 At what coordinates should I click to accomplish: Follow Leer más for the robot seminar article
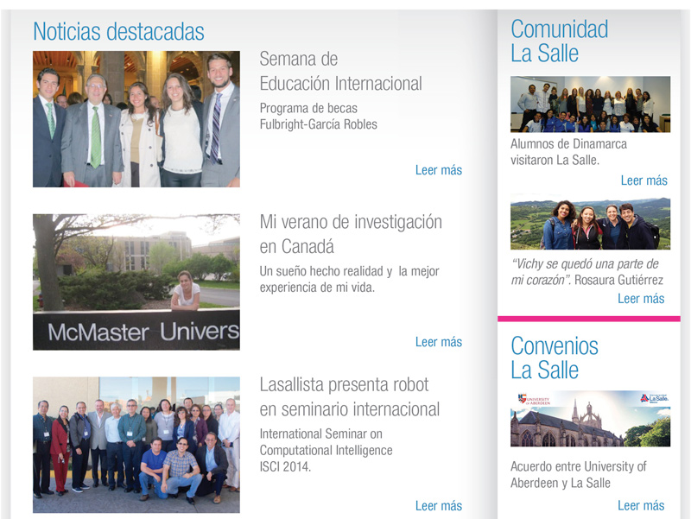click(439, 506)
